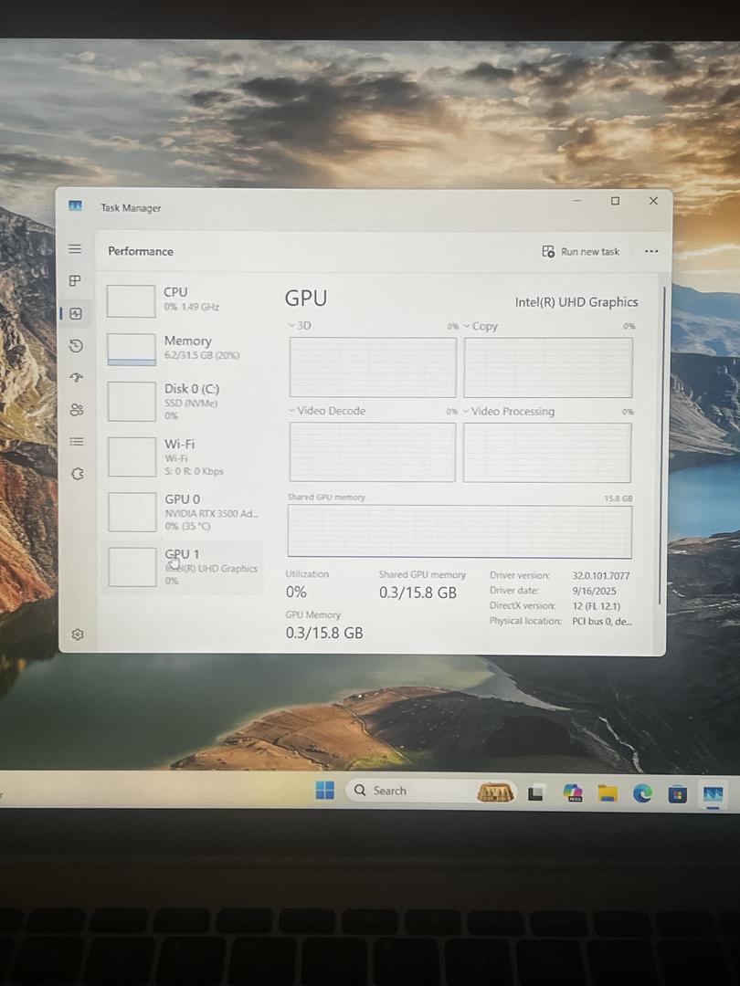Click the 15.8 GB graph maximum label
This screenshot has height=986, width=740.
(x=618, y=498)
